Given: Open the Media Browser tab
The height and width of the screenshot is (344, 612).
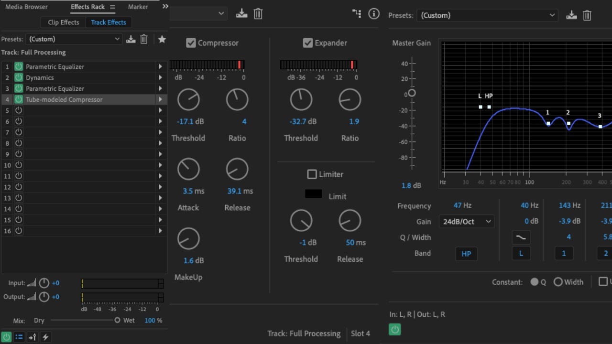Looking at the screenshot, I should 26,7.
